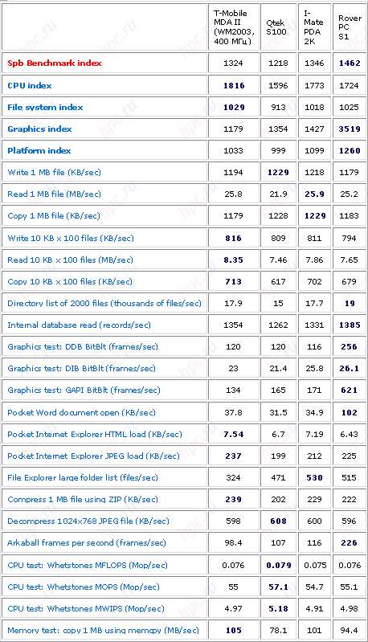This screenshot has width=368, height=642.
Task: Click value 78.1 in Memory test row
Action: [x=278, y=631]
